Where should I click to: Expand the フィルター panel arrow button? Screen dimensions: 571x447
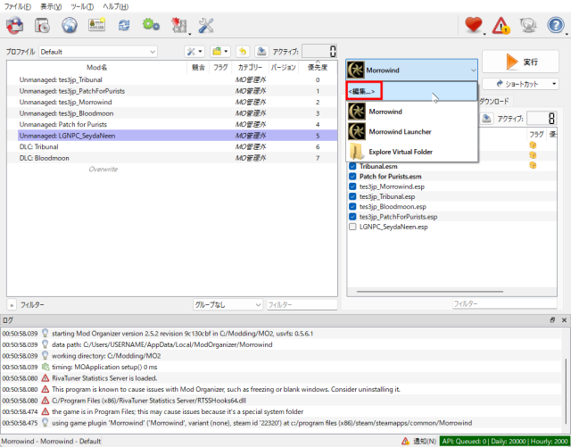[12, 305]
